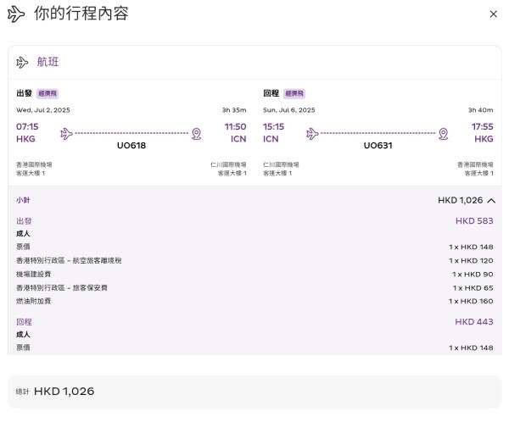Click airplane icon beside 你的行程內容 title

click(16, 14)
